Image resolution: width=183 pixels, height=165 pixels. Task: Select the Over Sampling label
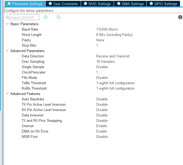coord(33,61)
